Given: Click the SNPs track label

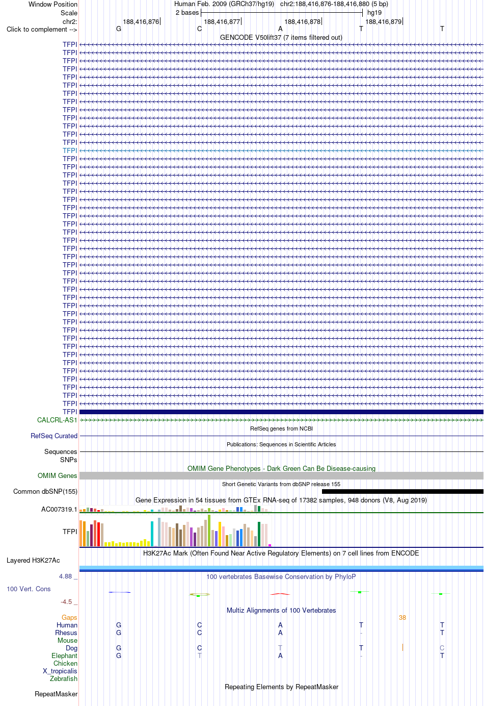Looking at the screenshot, I should click(69, 460).
